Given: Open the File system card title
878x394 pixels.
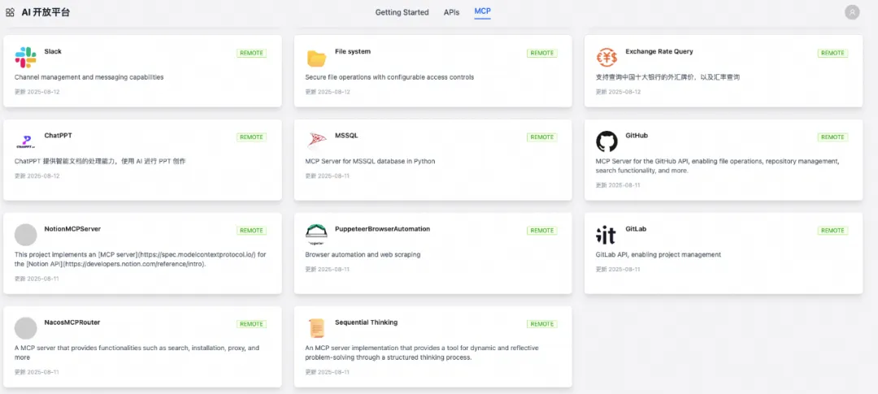Looking at the screenshot, I should (353, 51).
